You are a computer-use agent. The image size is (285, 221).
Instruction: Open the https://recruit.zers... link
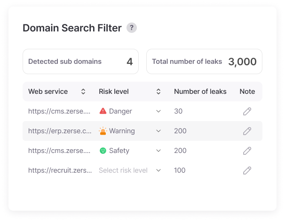(60, 170)
